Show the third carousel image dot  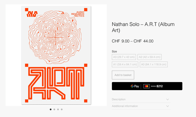click(58, 109)
